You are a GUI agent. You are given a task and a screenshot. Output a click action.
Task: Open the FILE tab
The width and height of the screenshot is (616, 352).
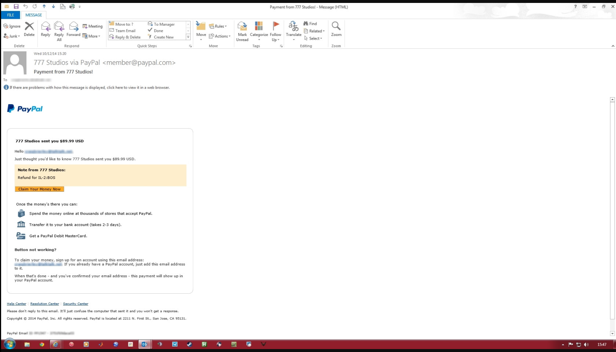(11, 15)
